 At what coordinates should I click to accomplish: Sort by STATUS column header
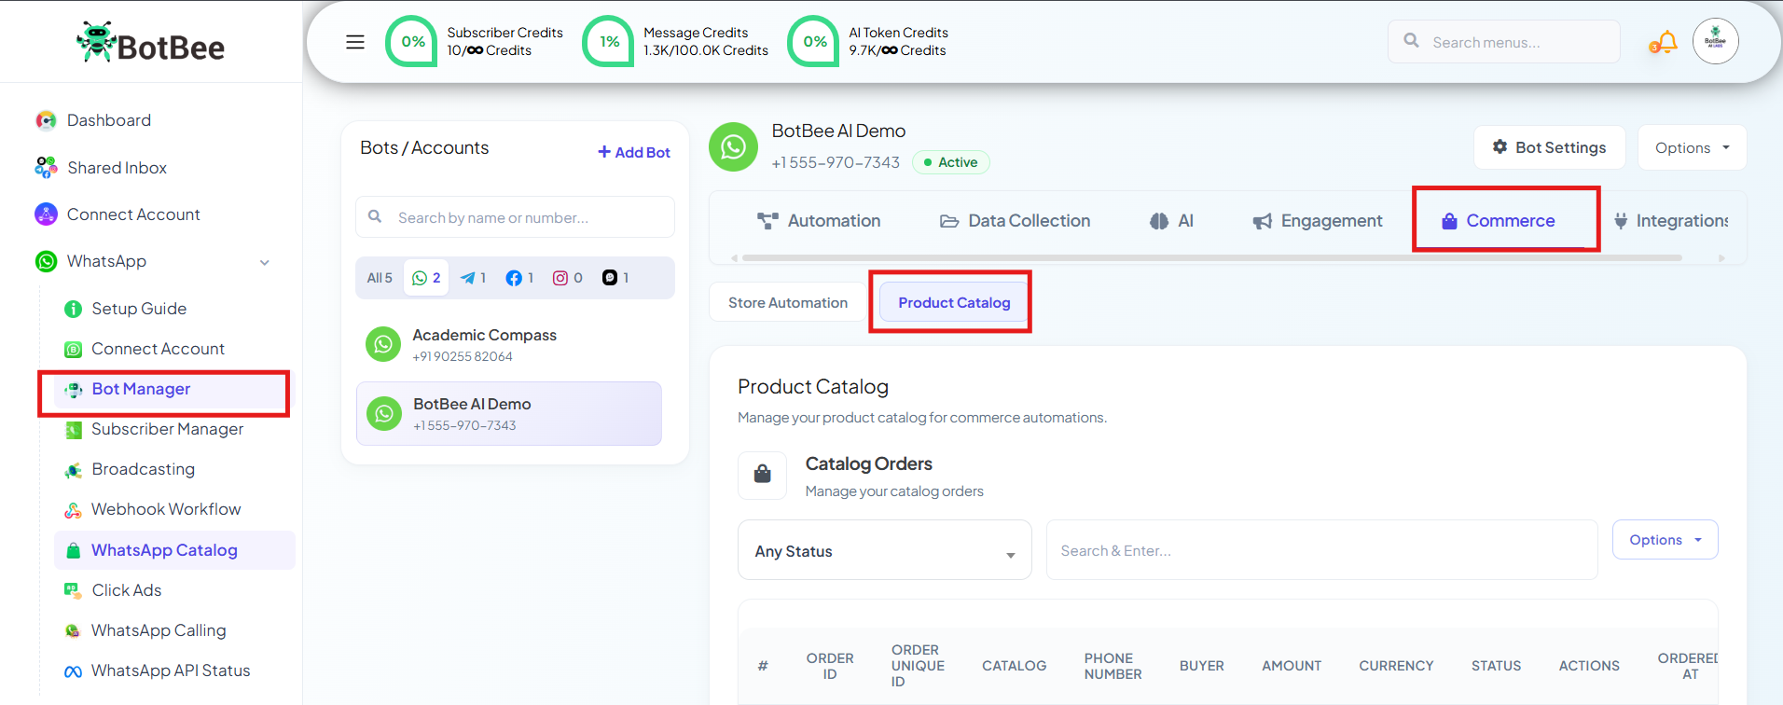[x=1496, y=666]
